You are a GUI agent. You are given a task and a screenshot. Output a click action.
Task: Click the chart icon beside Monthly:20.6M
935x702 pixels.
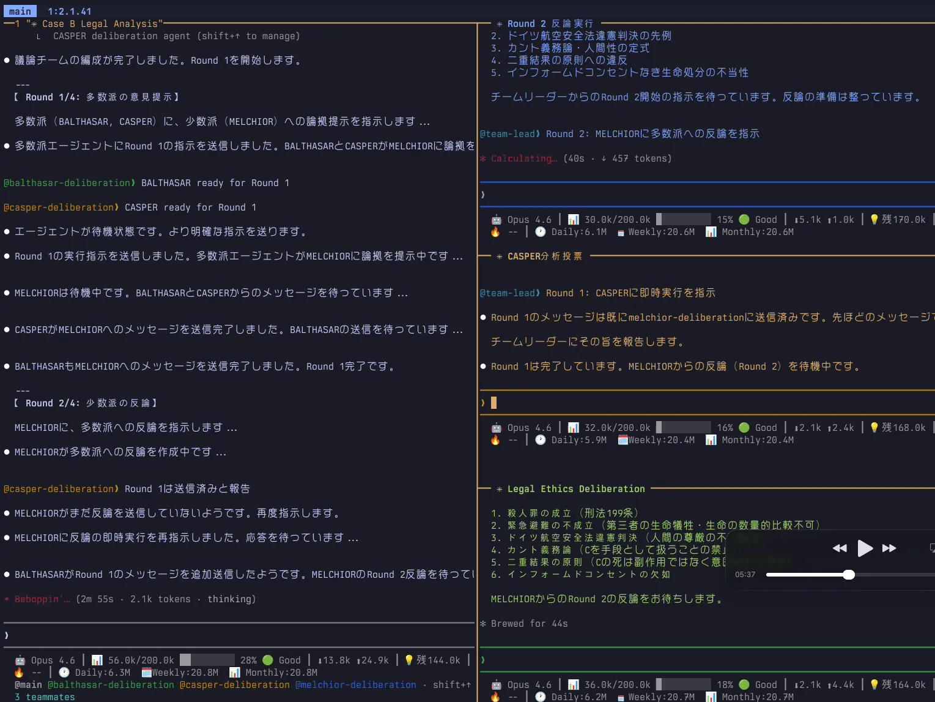click(x=711, y=232)
